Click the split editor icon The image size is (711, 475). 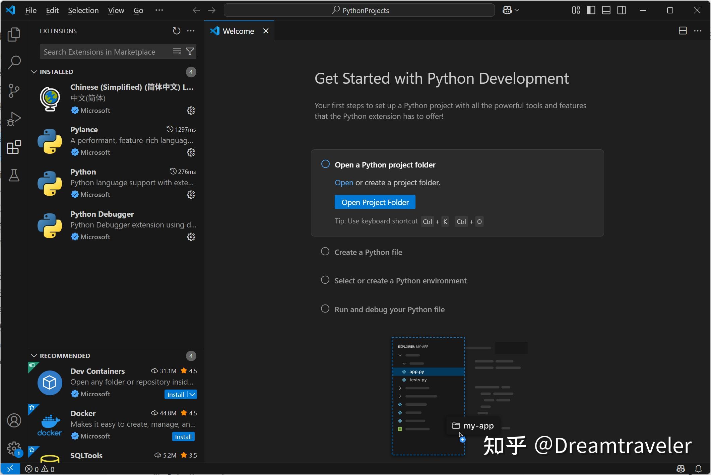pyautogui.click(x=682, y=30)
